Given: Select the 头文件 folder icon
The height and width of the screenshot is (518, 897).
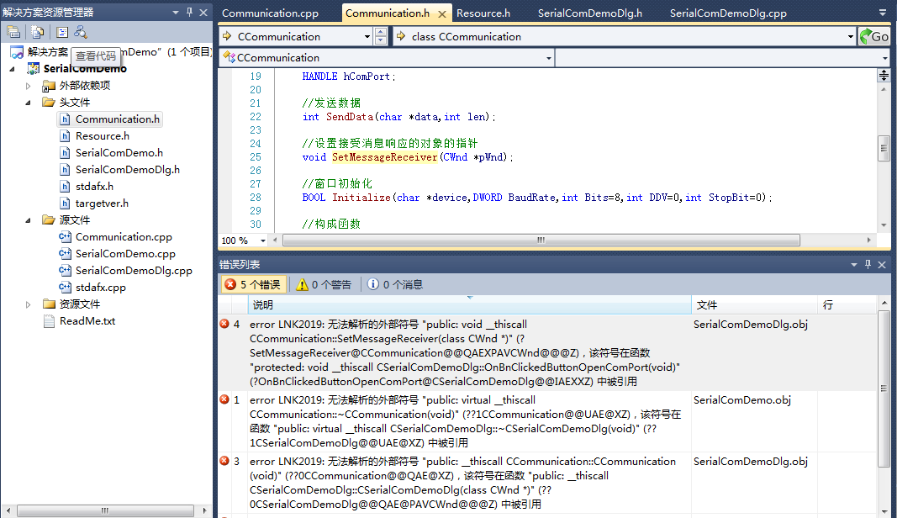Looking at the screenshot, I should coord(49,103).
